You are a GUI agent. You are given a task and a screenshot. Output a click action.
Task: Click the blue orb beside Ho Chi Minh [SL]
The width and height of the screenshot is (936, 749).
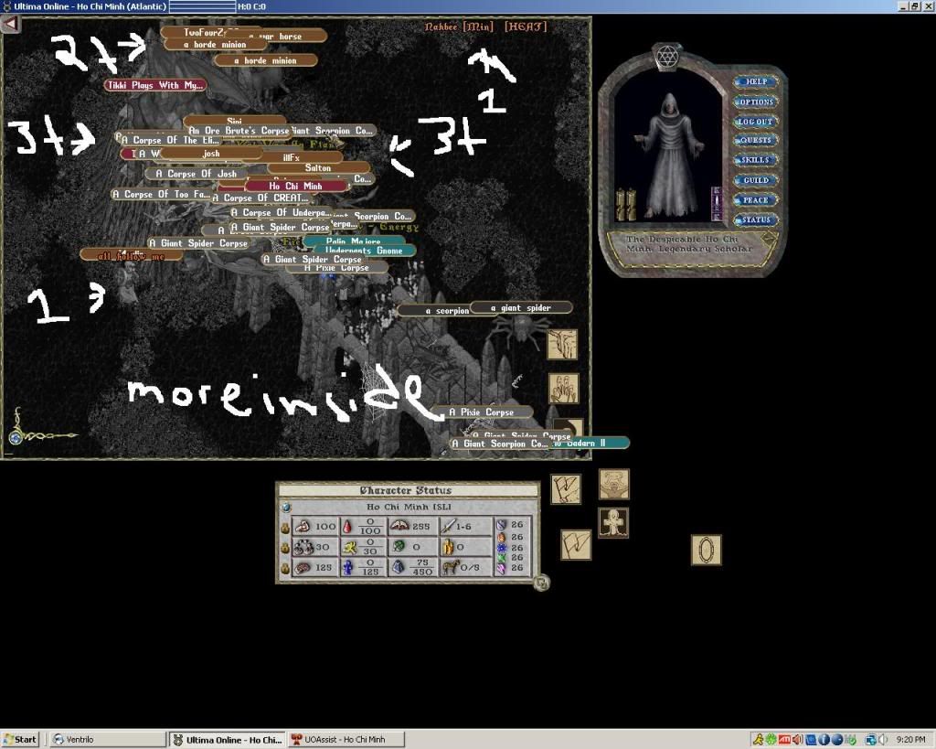tap(286, 507)
